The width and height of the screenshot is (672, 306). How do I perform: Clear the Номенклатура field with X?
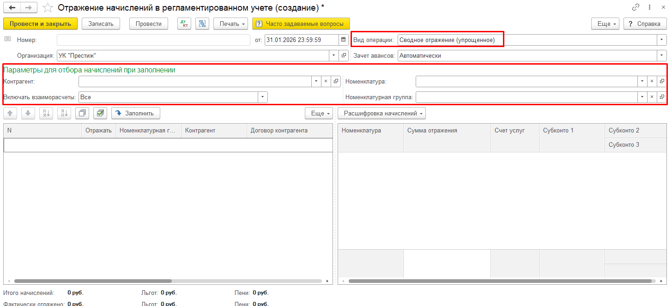click(652, 82)
